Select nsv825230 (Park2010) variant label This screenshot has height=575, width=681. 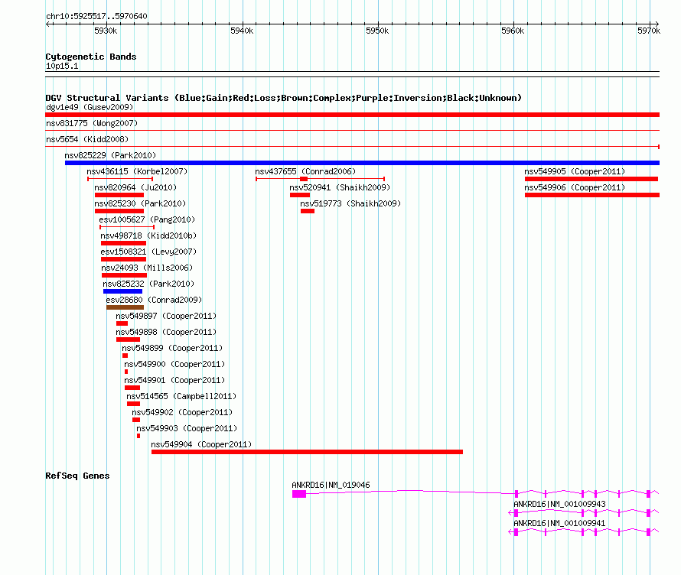(x=140, y=203)
